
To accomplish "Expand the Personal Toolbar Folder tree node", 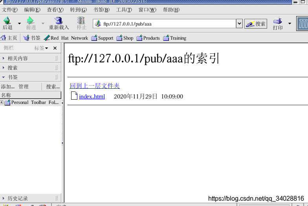I will coord(2,102).
